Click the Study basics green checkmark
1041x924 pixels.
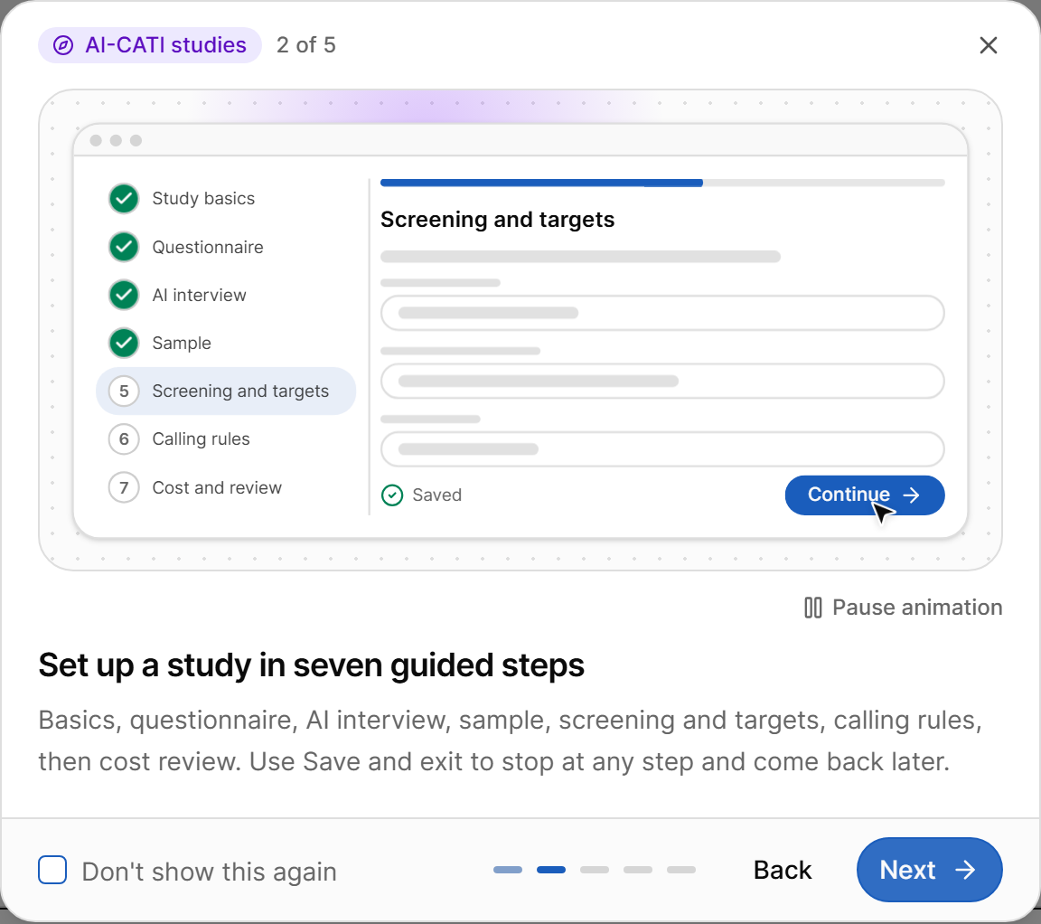pos(124,199)
